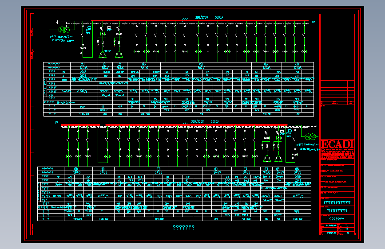Click the circled 6 column header
Viewport: 385px width, 249px height.
[x=266, y=64]
